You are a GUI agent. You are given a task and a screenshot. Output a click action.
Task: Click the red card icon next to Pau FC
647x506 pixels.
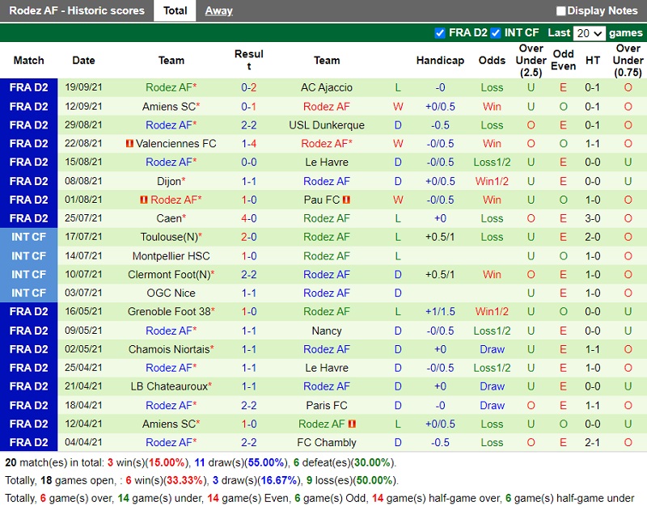(x=346, y=200)
